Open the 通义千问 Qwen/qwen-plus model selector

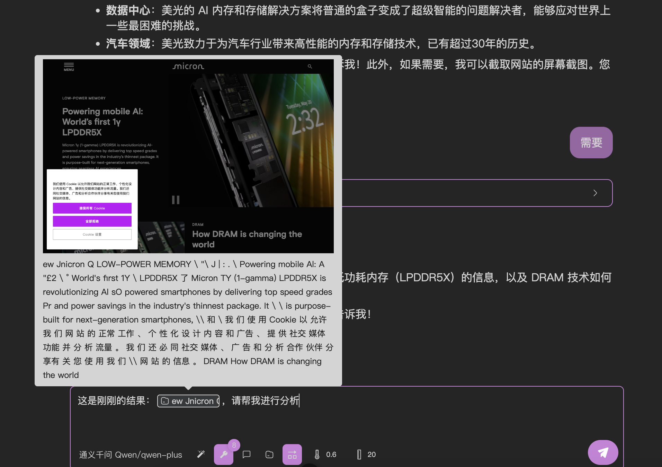(x=131, y=455)
